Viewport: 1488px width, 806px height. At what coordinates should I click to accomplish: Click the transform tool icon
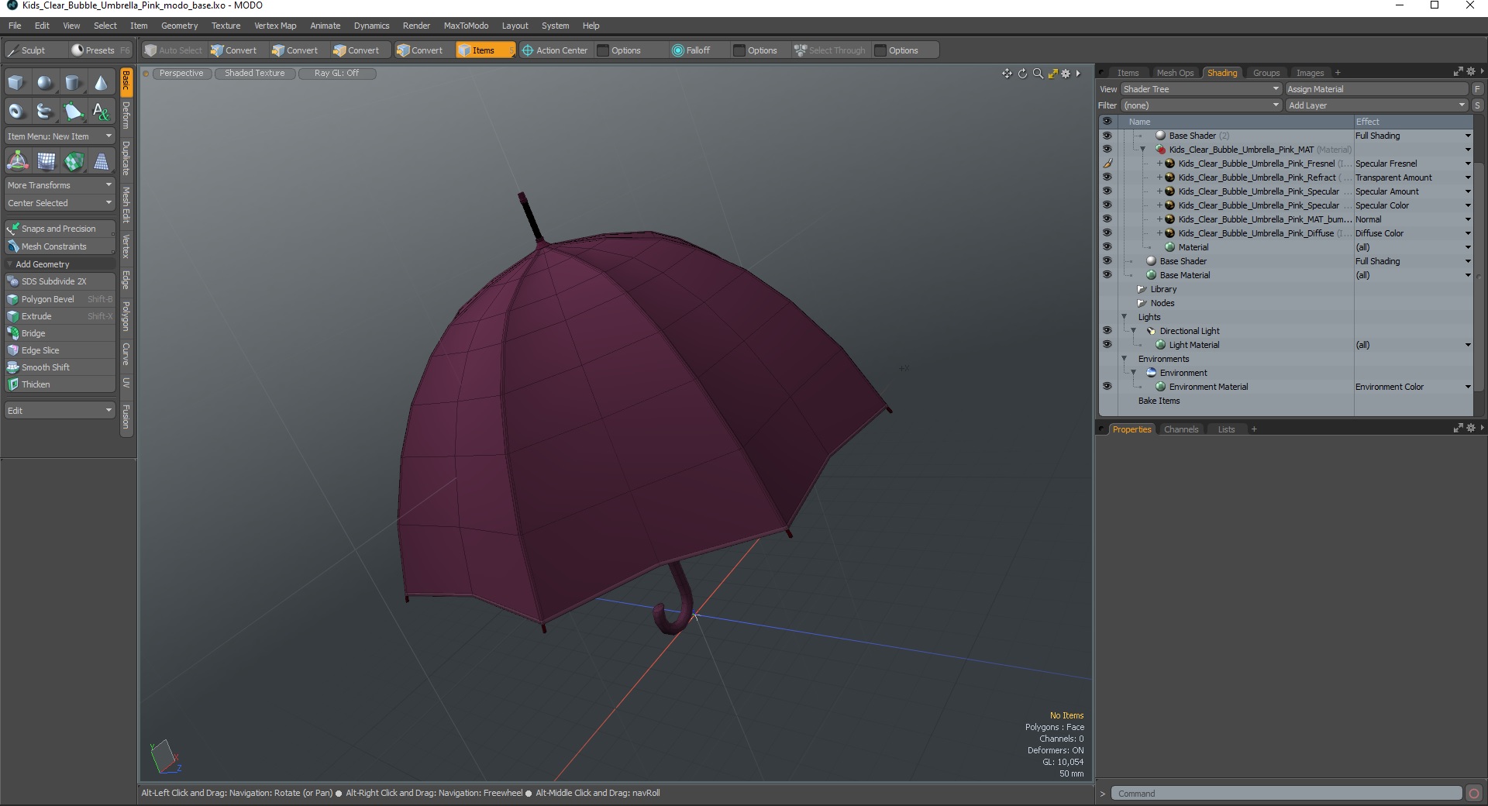pos(17,161)
